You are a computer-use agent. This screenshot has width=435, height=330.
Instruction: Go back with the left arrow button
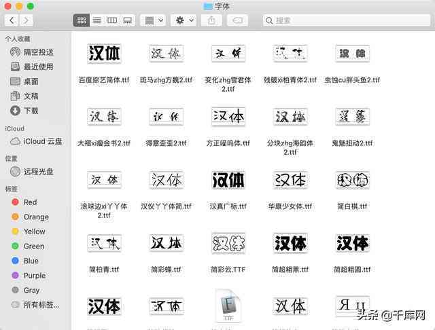coord(12,20)
